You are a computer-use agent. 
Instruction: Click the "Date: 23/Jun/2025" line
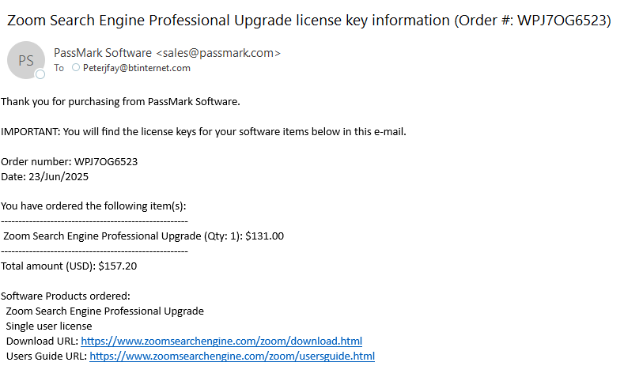pos(45,177)
